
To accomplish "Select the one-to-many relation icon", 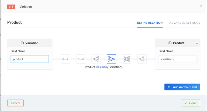I will point(96,59).
